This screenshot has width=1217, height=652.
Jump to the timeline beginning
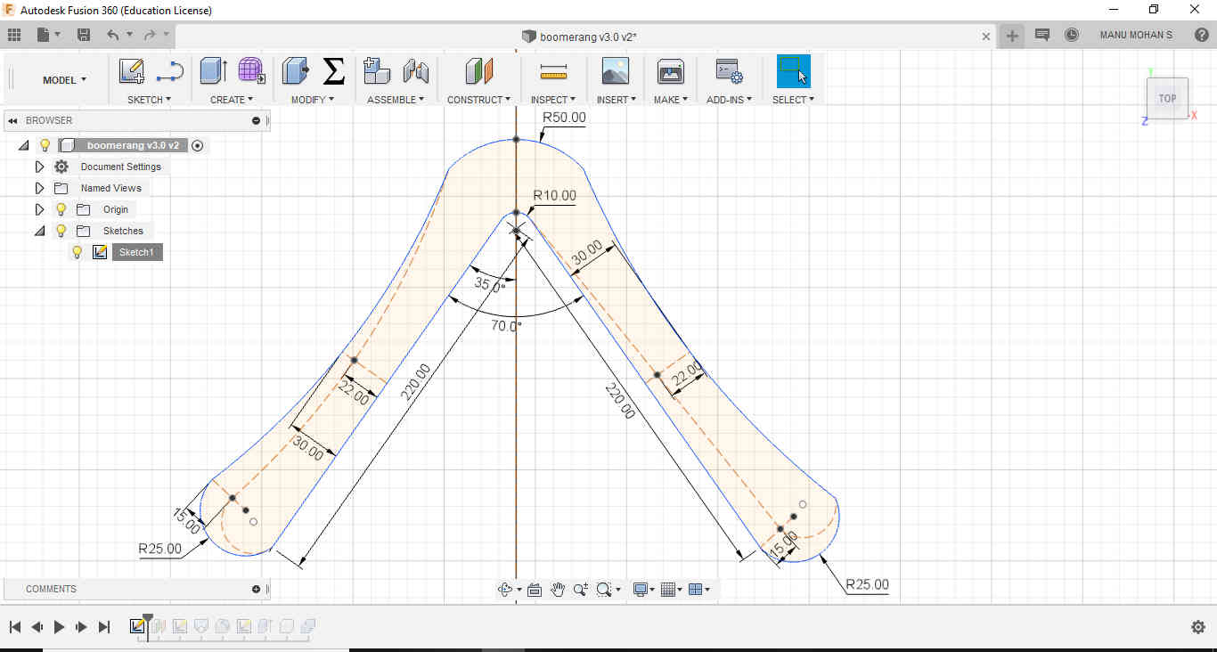click(14, 627)
